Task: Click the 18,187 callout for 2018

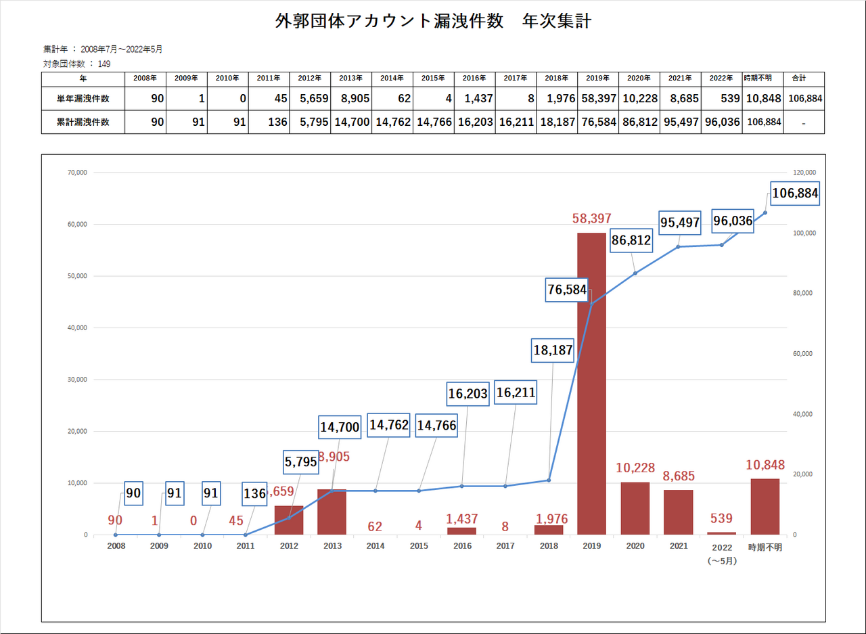Action: click(x=551, y=350)
